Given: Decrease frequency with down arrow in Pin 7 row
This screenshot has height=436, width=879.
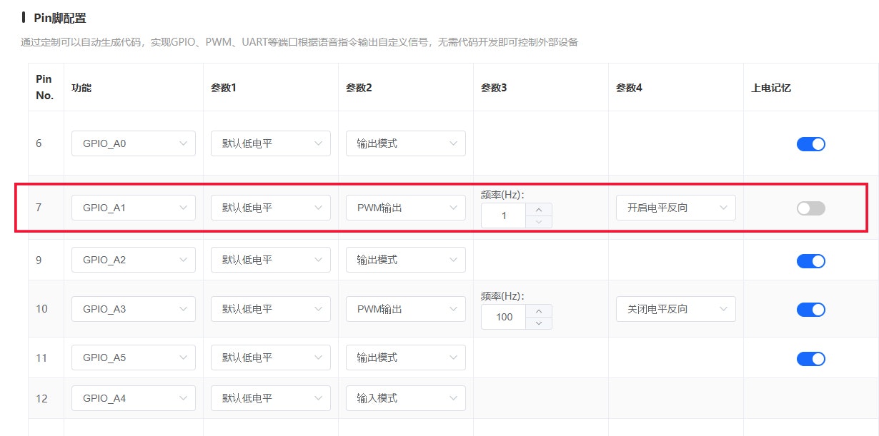Looking at the screenshot, I should [539, 222].
